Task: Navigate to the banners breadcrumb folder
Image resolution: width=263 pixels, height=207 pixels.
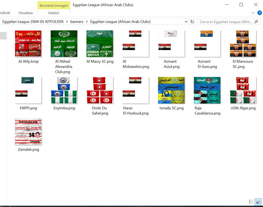Action: 77,22
